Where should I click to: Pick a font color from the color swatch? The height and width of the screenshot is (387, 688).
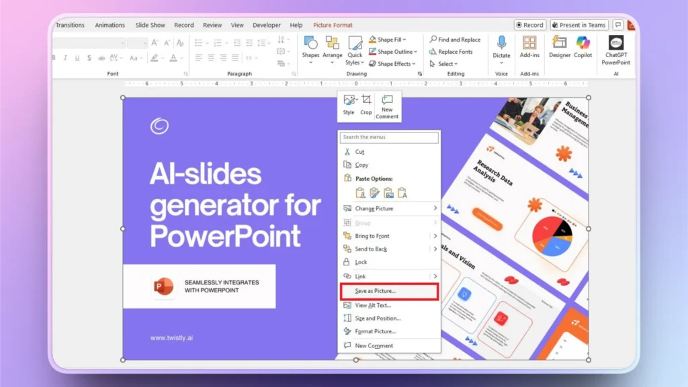174,58
